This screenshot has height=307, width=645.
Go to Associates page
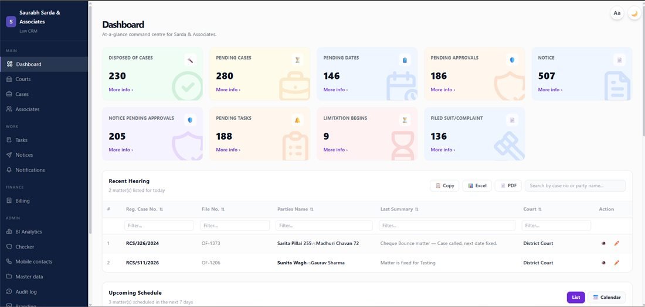[x=44, y=109]
